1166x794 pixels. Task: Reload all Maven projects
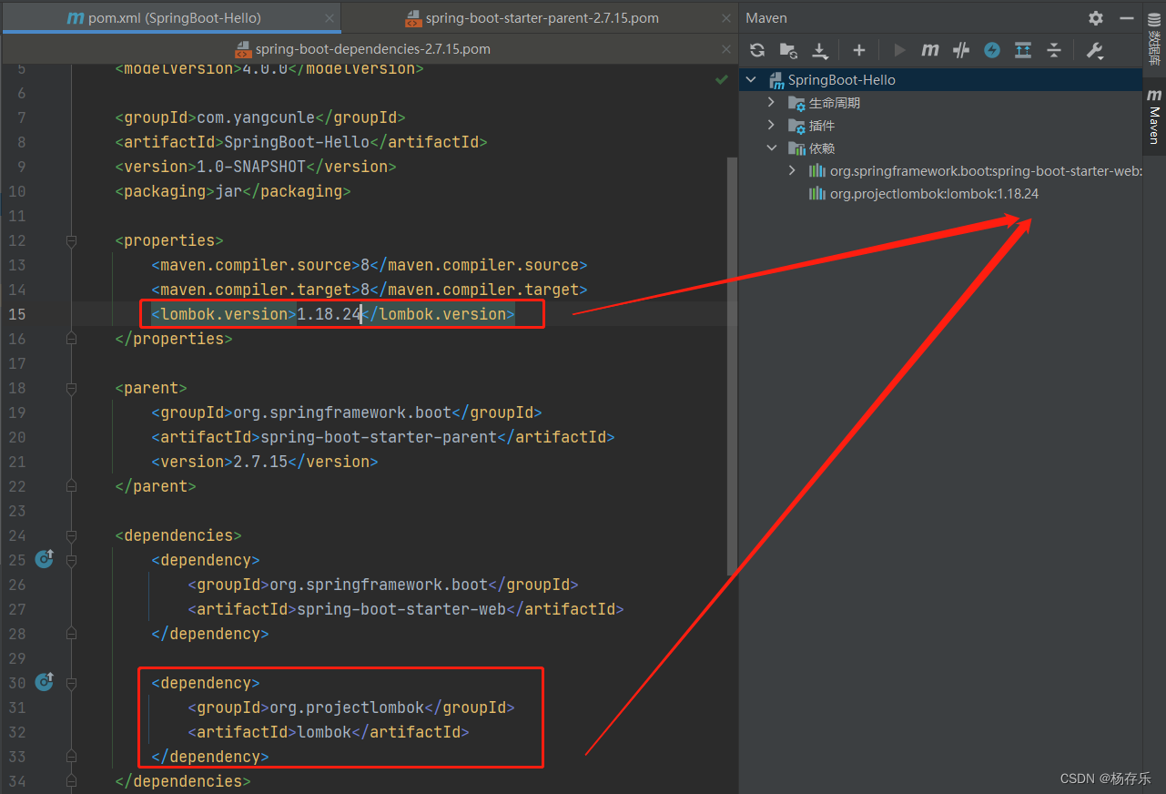[x=757, y=50]
